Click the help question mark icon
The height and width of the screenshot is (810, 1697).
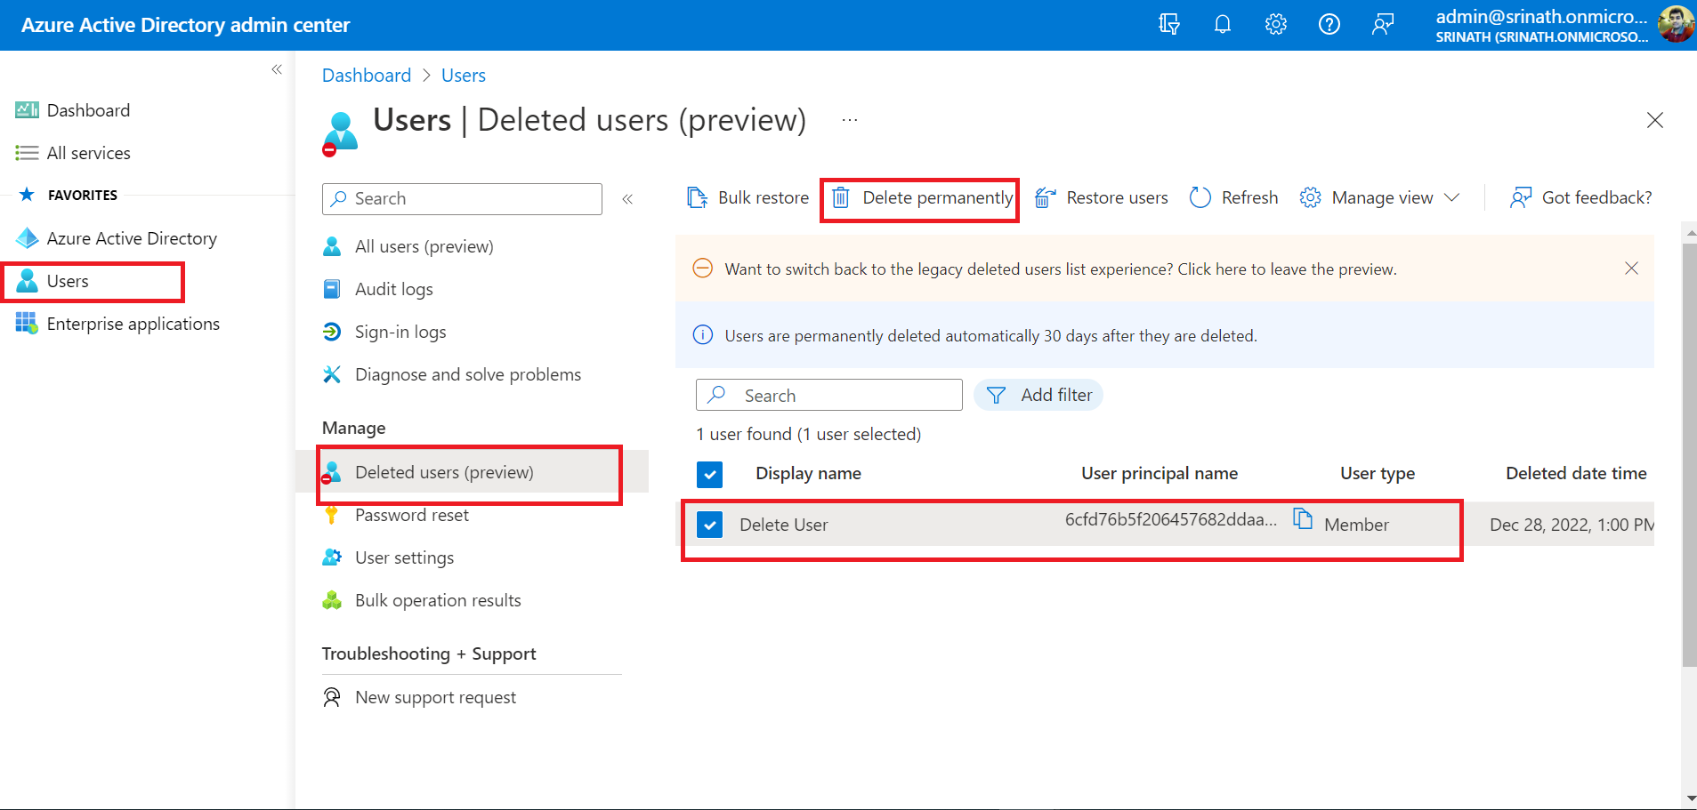(1329, 25)
